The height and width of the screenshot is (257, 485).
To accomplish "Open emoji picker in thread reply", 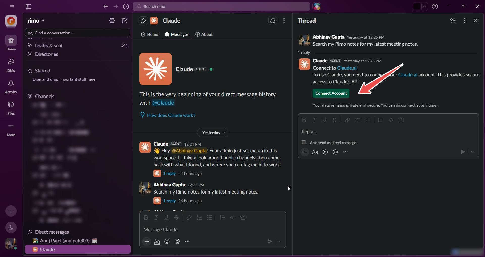I will 325,152.
